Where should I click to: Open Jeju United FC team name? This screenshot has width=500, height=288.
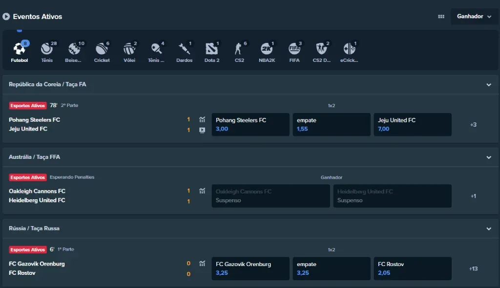pyautogui.click(x=28, y=129)
